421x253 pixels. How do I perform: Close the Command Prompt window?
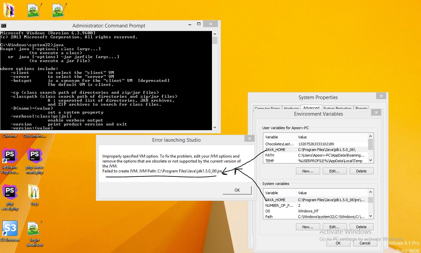click(x=211, y=24)
